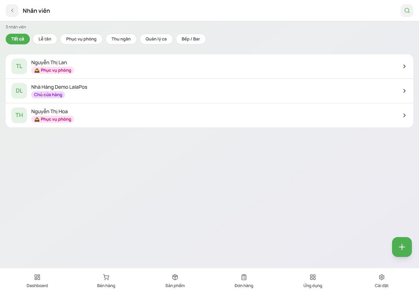Expand the Nguyễn Thị Lan row chevron

click(x=404, y=66)
